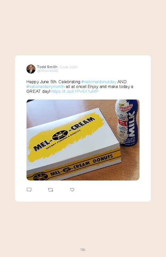
Task: Click the 5 juin 2020 timestamp
Action: [x=69, y=67]
